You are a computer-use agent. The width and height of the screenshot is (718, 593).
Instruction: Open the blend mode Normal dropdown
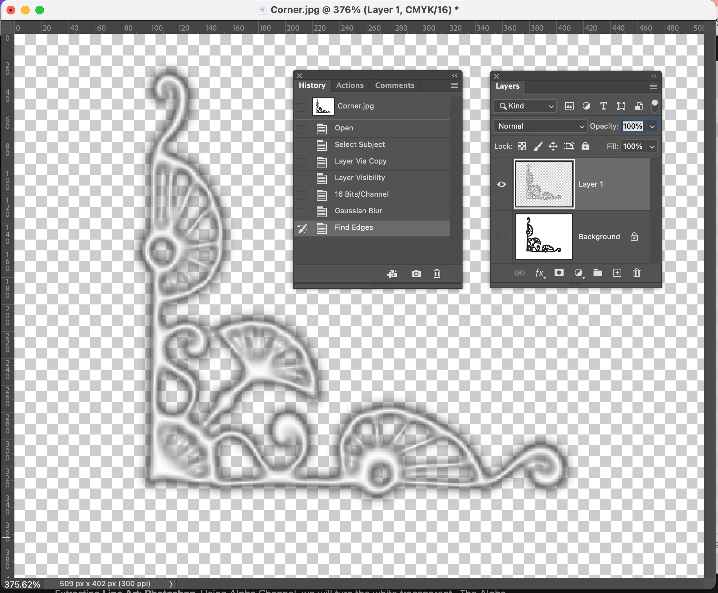(540, 126)
